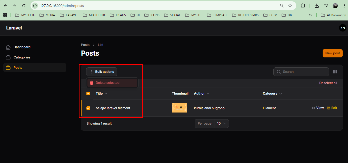Select the Categories sidebar icon
348x163 pixels.
(8, 57)
